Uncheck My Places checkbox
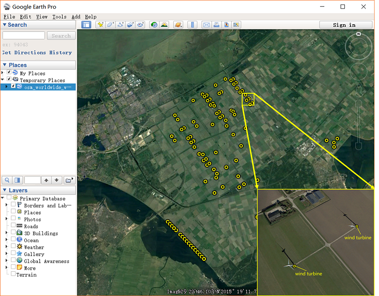 pos(9,72)
